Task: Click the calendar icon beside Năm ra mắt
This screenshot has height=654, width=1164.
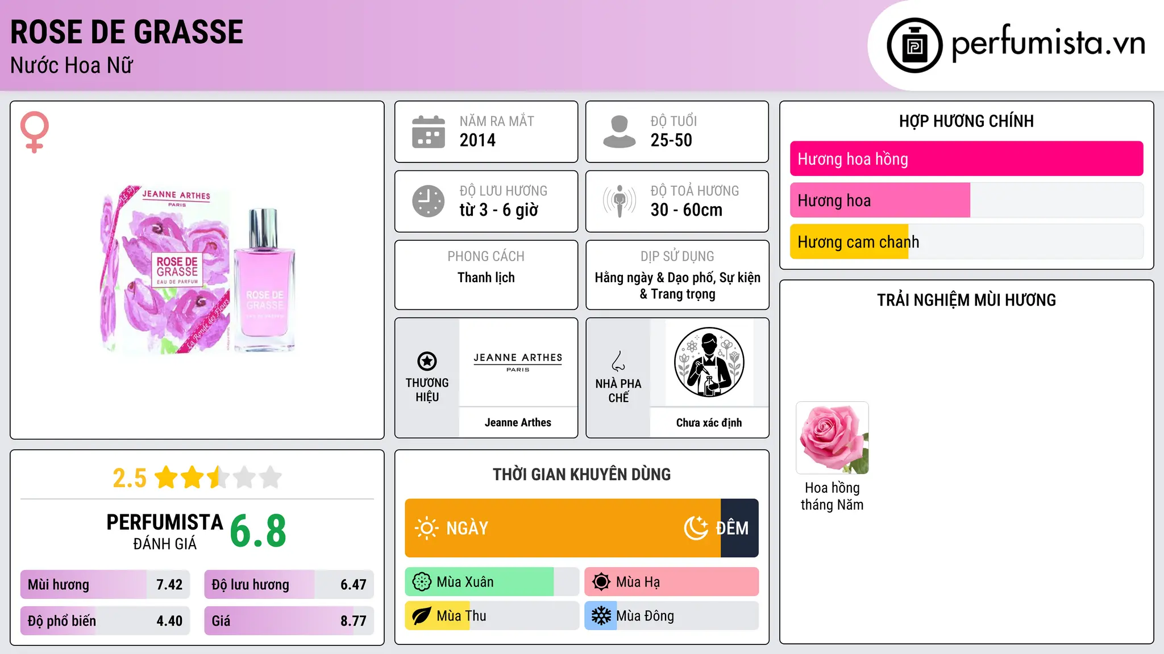Action: (x=429, y=132)
